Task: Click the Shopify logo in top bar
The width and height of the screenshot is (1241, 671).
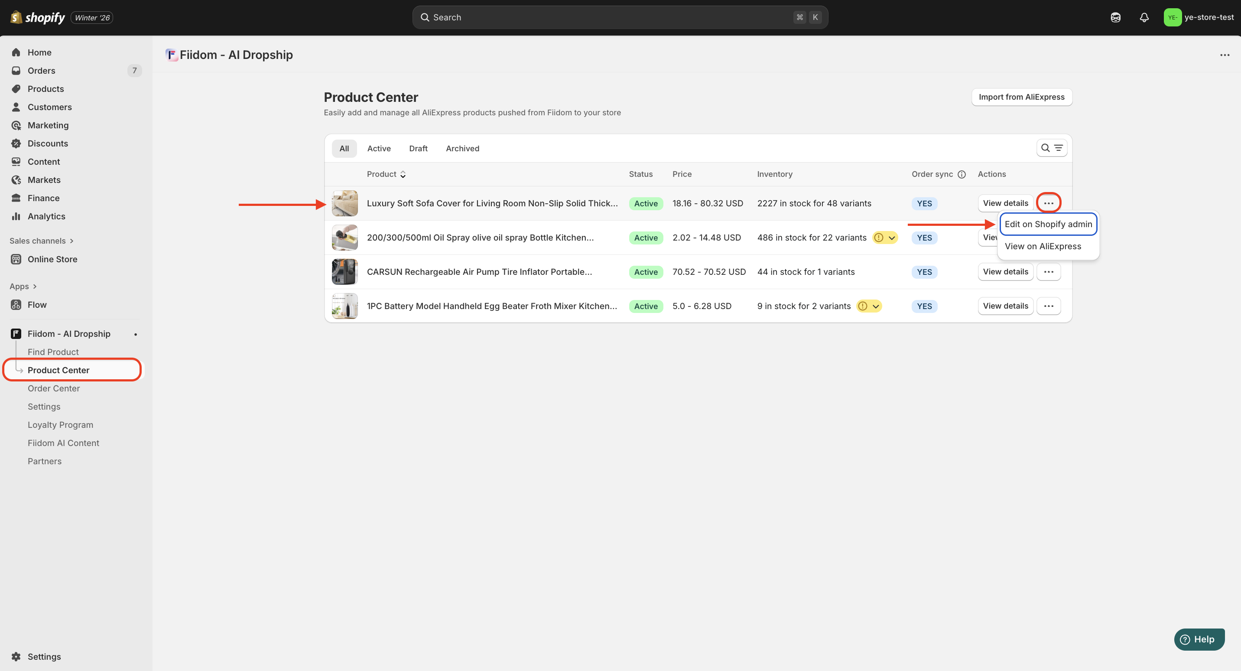Action: (38, 17)
